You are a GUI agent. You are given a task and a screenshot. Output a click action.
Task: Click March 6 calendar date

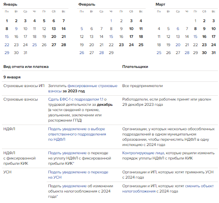178,29
